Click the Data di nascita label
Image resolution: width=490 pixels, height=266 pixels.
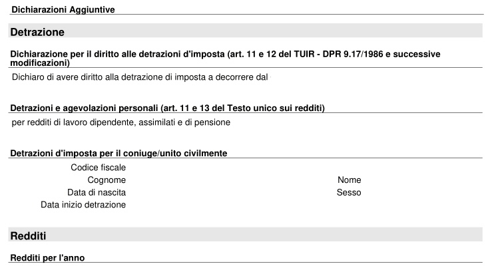97,193
